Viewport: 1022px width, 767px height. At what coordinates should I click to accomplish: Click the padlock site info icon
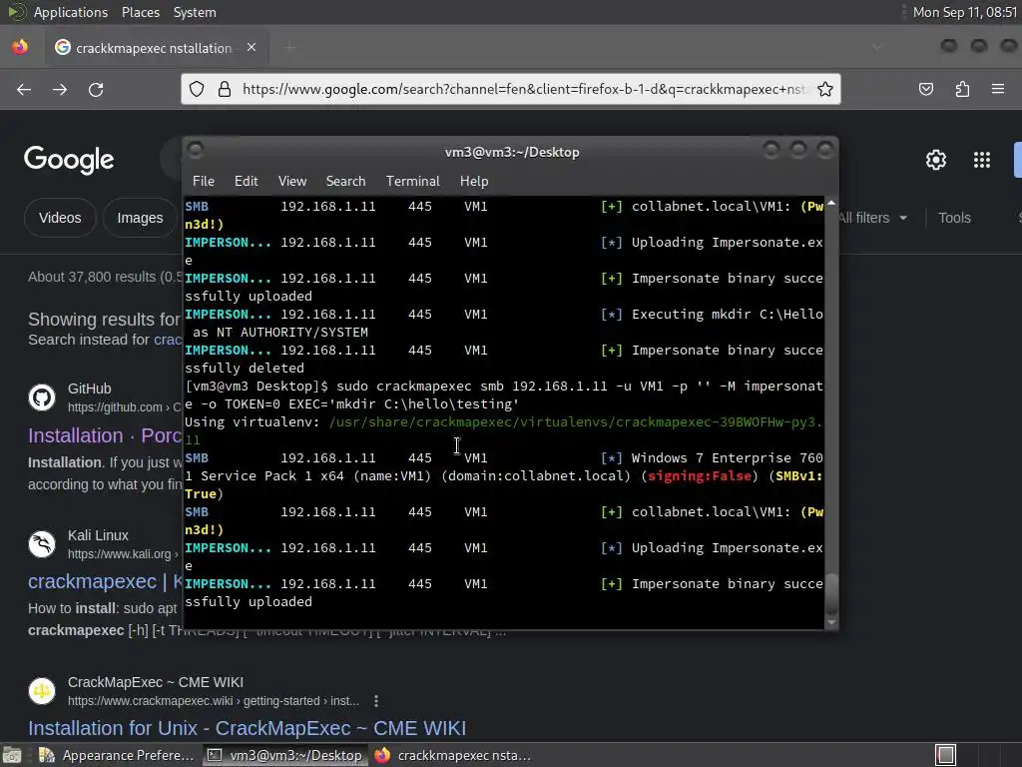[225, 89]
